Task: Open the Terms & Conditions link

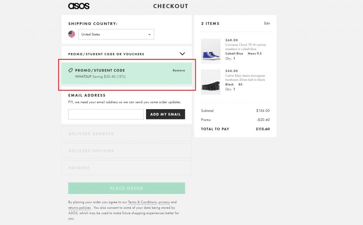Action: (x=142, y=202)
